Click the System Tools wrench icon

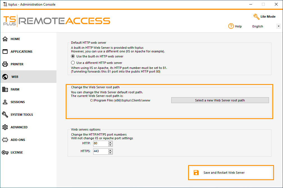(x=5, y=115)
